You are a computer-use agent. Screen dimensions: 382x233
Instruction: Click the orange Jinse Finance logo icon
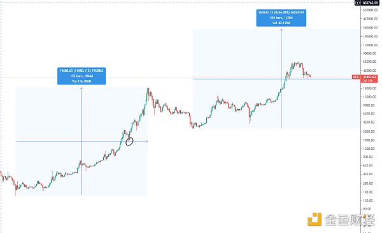[315, 220]
